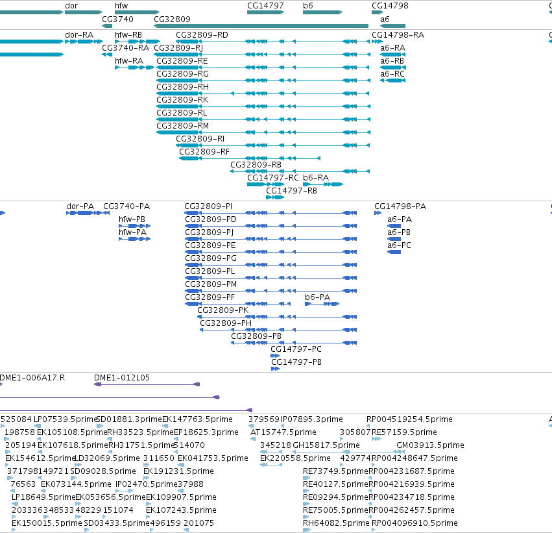Click transcript CG32809-RH

(182, 87)
